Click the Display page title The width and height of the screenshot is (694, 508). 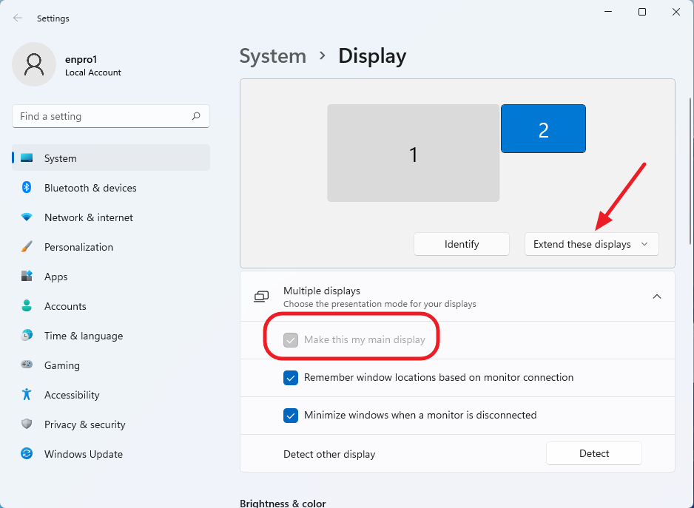point(372,57)
